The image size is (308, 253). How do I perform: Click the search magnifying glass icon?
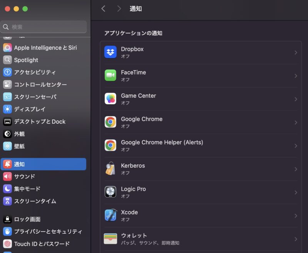(6, 27)
